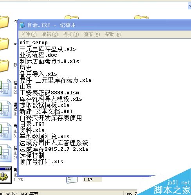
Task: Click the line 达成公司出入库管理系统
Action: (54, 143)
